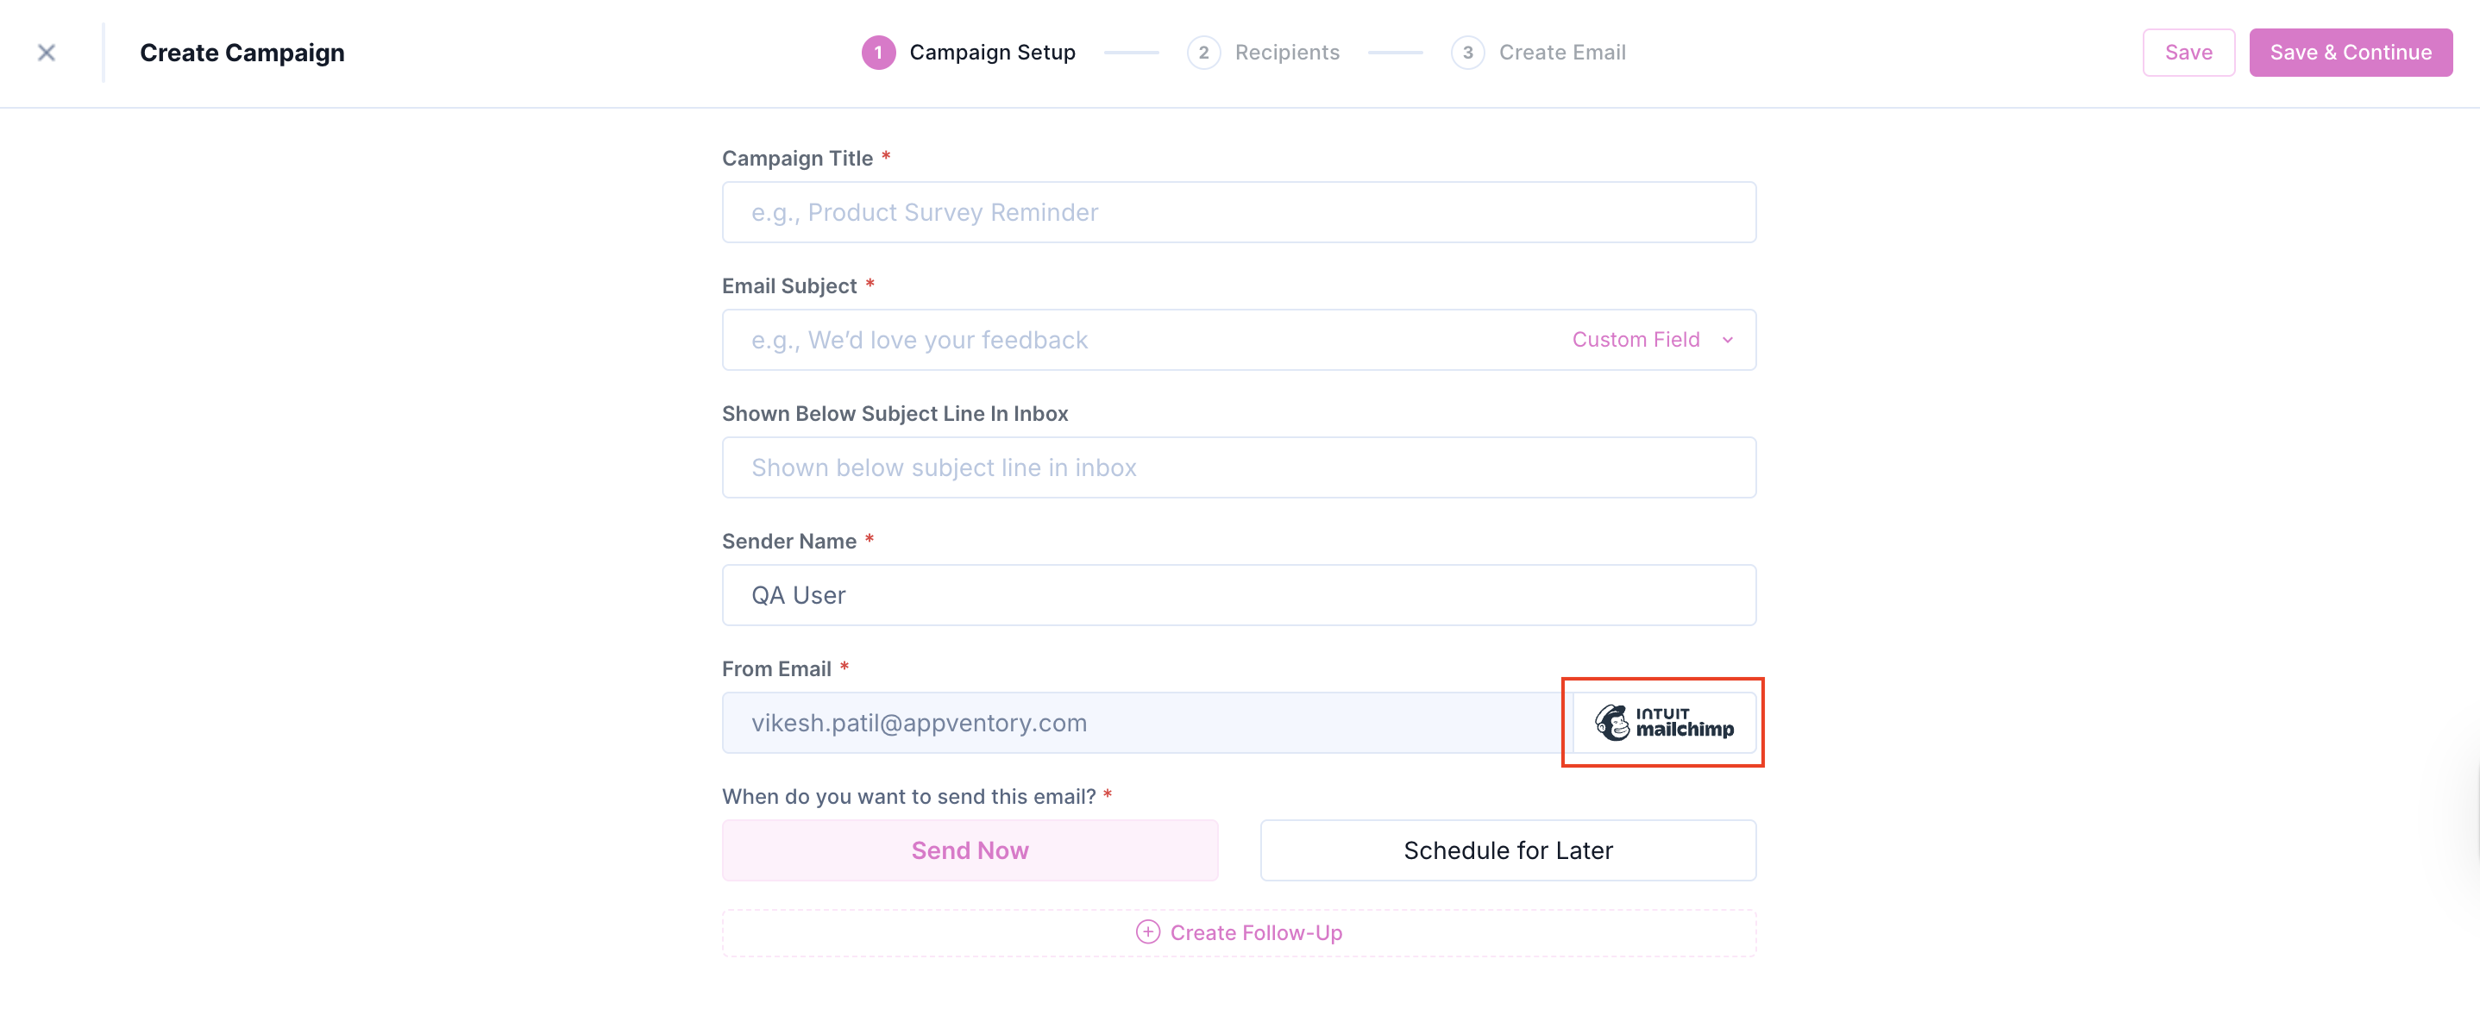Click step 2 circle for Recipients

click(1202, 53)
